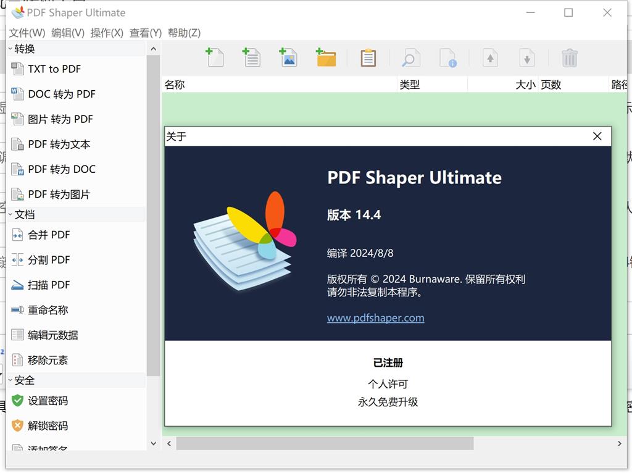
Task: Sort by the 类型 column header
Action: pyautogui.click(x=432, y=85)
